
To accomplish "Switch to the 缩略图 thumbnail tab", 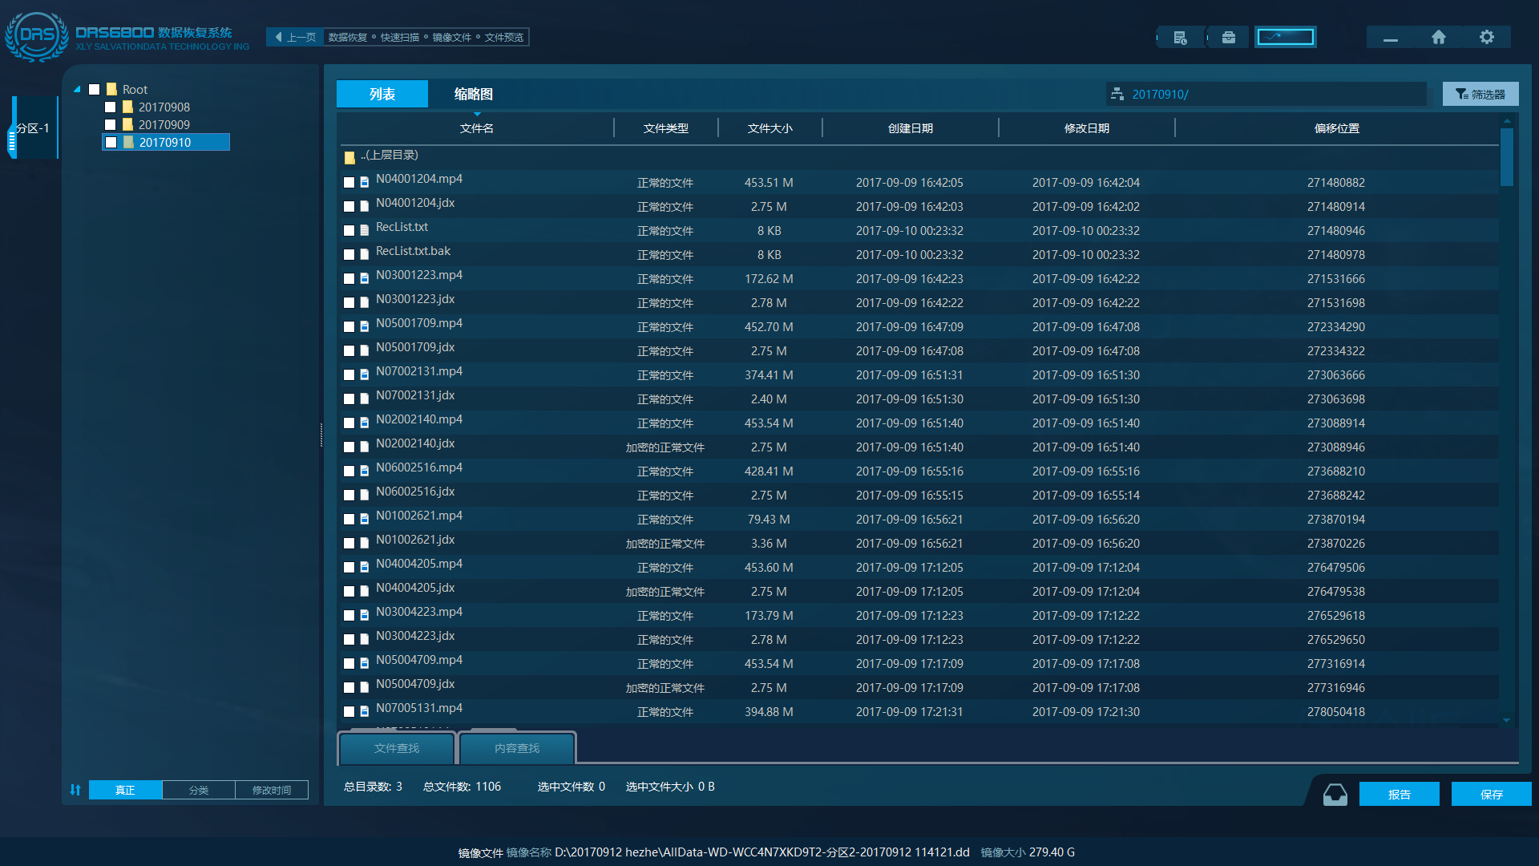I will click(x=473, y=94).
